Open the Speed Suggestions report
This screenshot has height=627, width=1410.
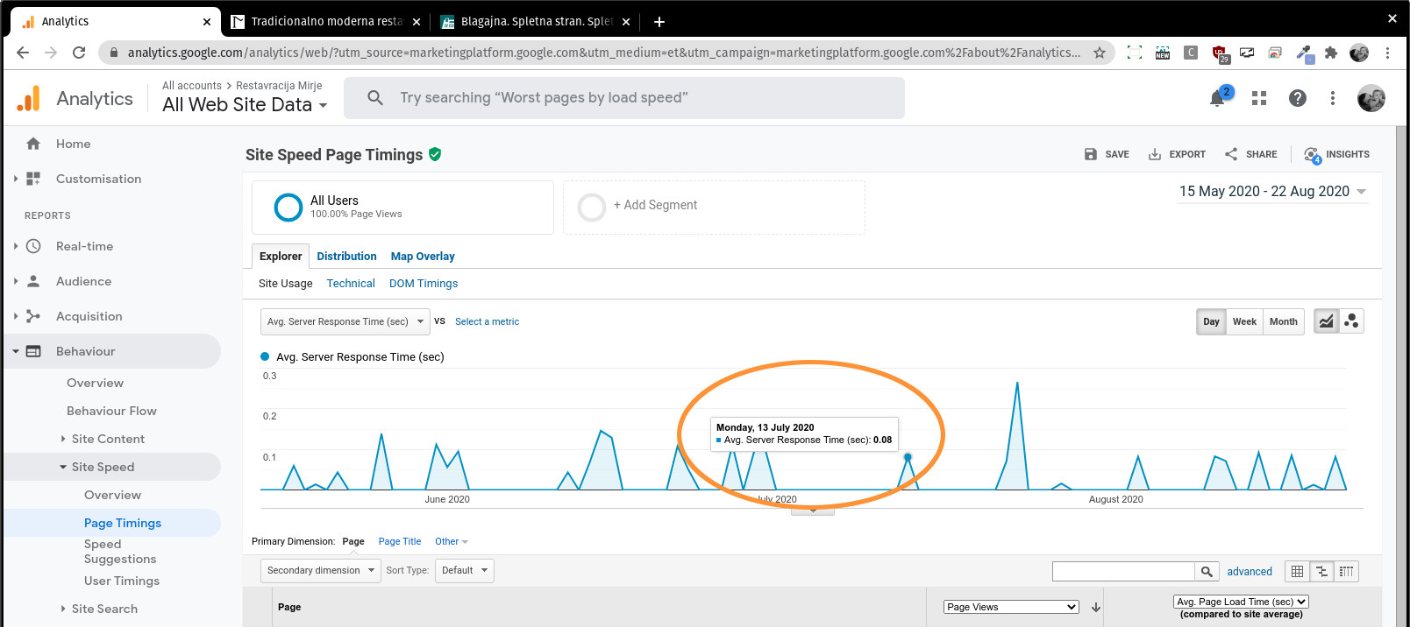click(120, 552)
